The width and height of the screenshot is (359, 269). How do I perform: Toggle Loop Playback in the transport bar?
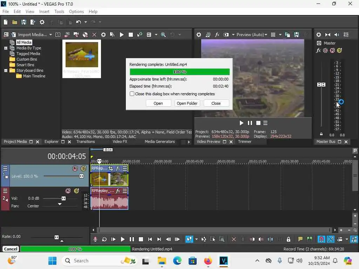click(104, 239)
